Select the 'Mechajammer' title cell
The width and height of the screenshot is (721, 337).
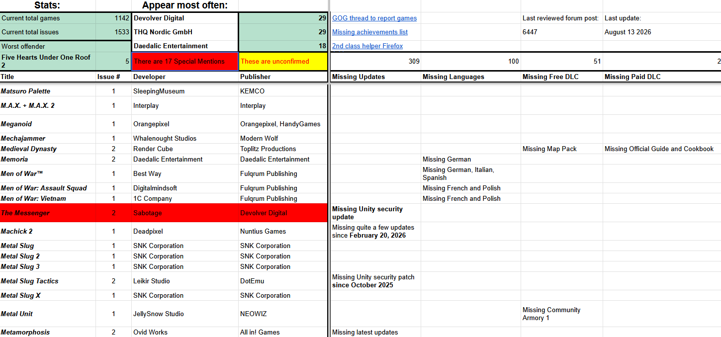(48, 139)
